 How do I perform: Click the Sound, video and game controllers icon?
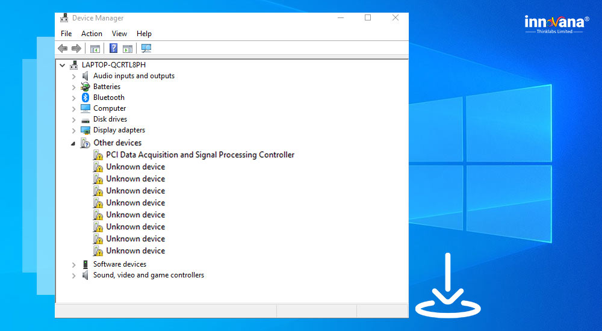tap(85, 275)
